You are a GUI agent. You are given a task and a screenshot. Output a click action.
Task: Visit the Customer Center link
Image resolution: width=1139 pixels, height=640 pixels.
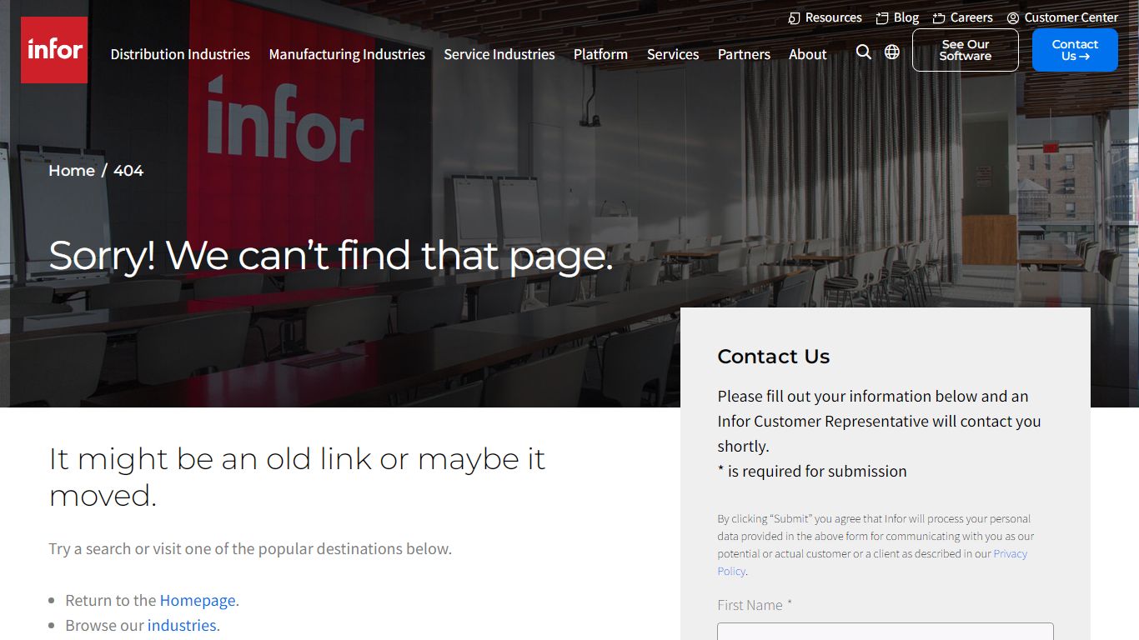click(x=1062, y=17)
